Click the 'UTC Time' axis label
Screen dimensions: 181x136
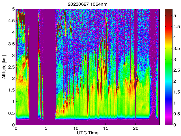[x=88, y=133]
